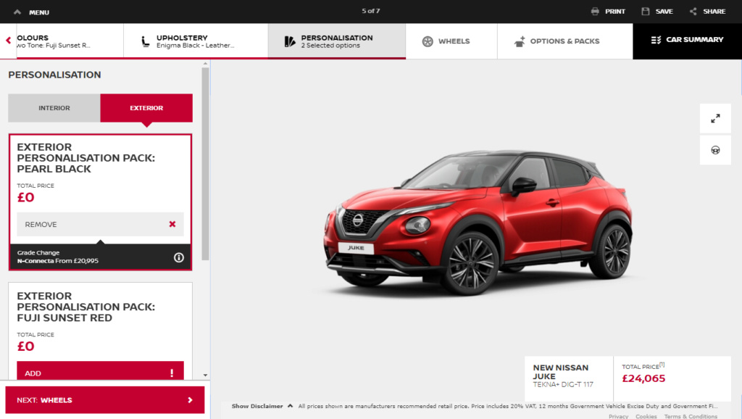Open the Cookies link
Screen dimensions: 742x419
tap(646, 416)
